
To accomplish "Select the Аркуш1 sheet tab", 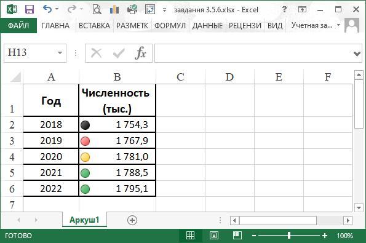I will tap(84, 220).
